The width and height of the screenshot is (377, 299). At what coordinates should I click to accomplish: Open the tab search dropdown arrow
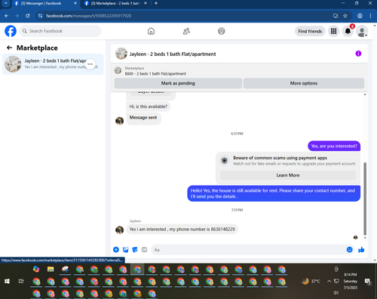click(x=6, y=3)
